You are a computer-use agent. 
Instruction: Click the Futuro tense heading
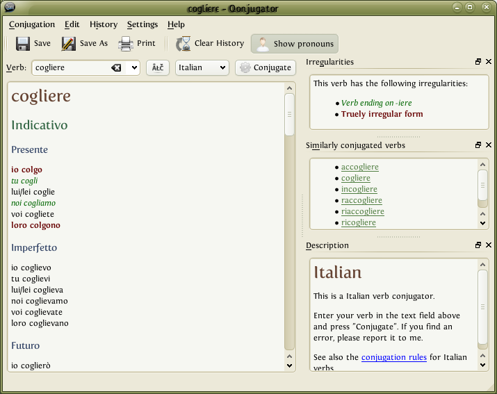point(25,345)
